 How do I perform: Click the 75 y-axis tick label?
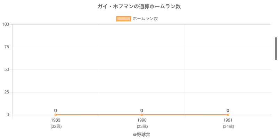pyautogui.click(x=7, y=47)
